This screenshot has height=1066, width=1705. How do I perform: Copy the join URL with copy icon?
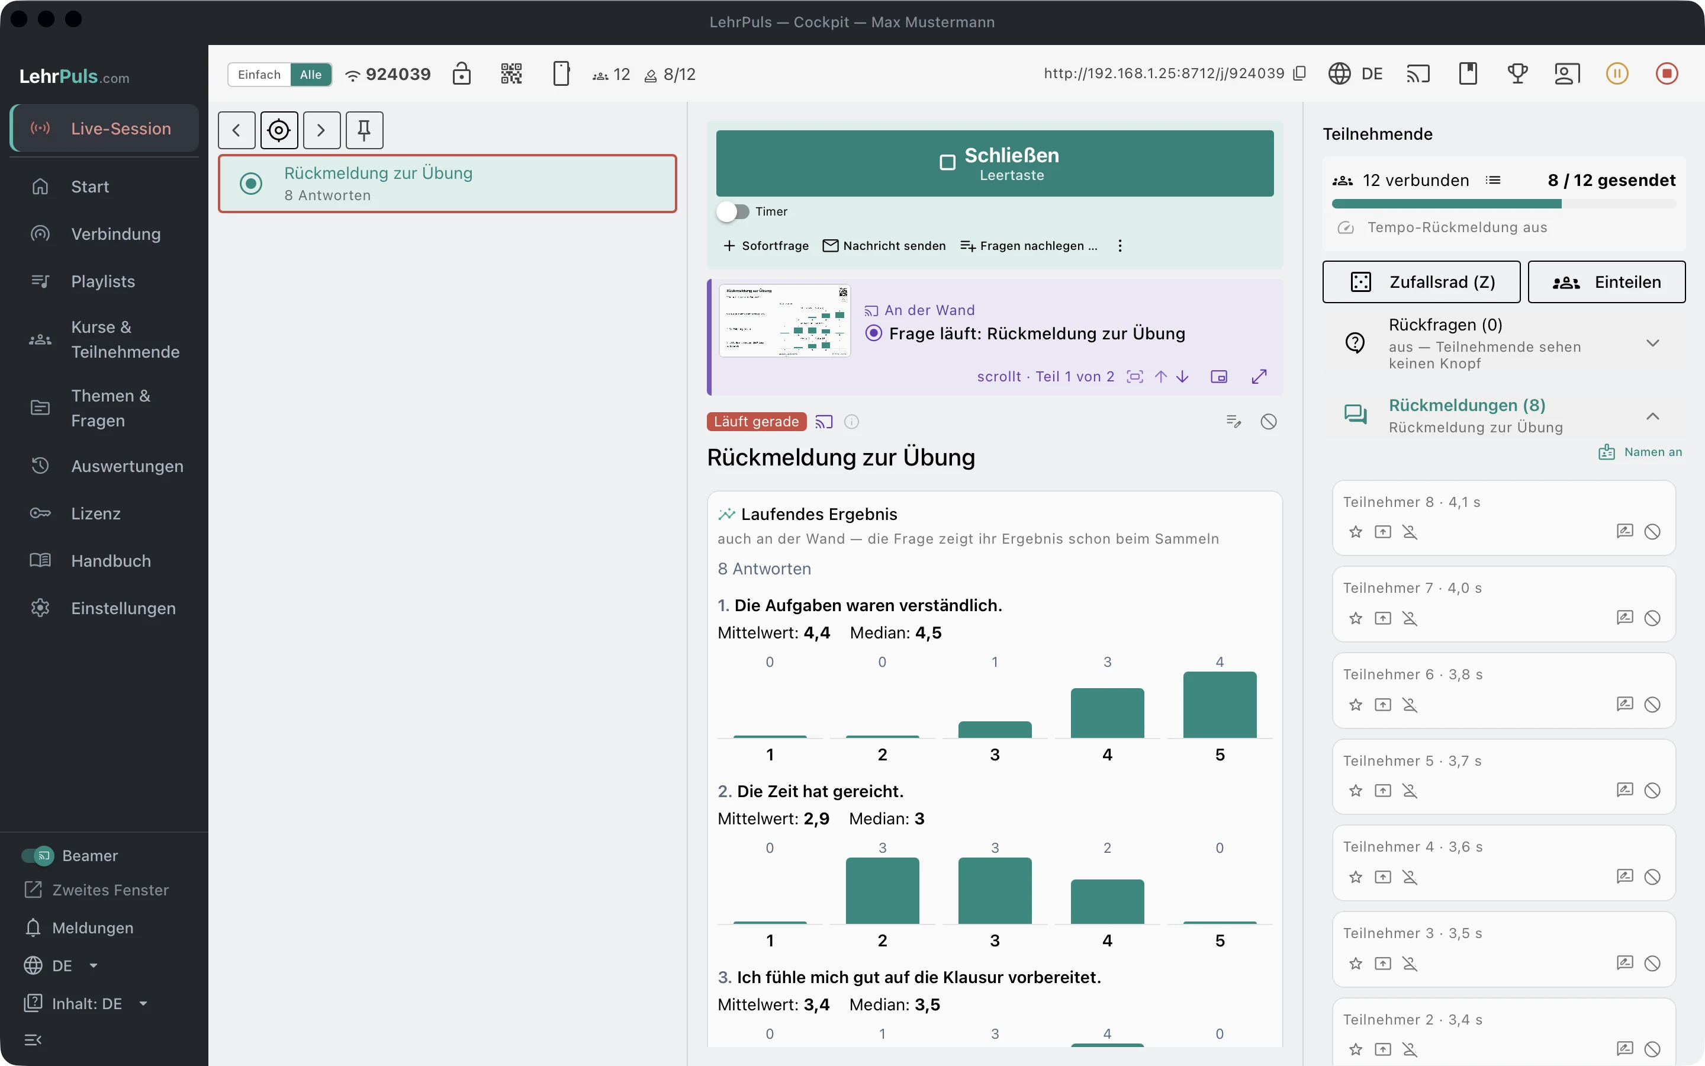1300,73
